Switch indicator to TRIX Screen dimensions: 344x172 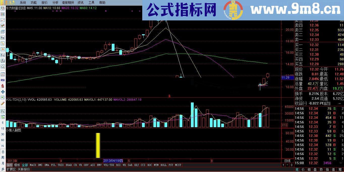pyautogui.click(x=61, y=165)
